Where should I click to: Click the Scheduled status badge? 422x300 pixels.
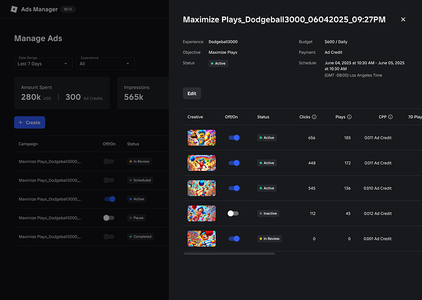tap(140, 180)
